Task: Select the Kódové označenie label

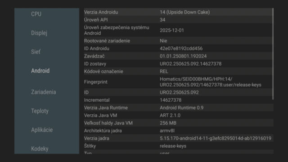Action: click(x=103, y=72)
